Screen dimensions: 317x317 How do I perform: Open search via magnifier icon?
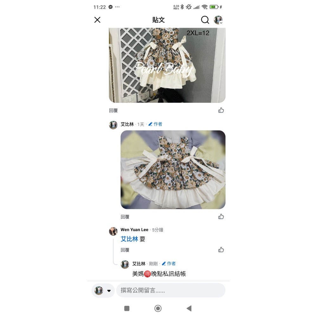(x=205, y=20)
